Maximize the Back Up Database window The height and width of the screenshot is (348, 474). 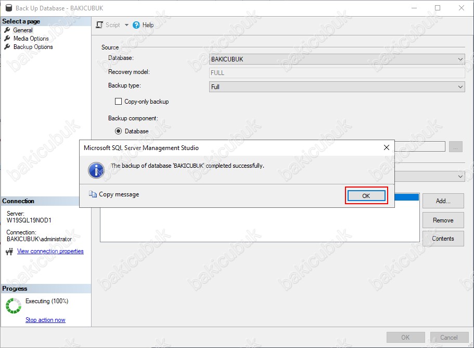(x=438, y=8)
